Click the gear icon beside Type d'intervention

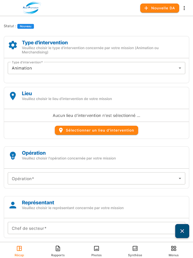coord(13,45)
